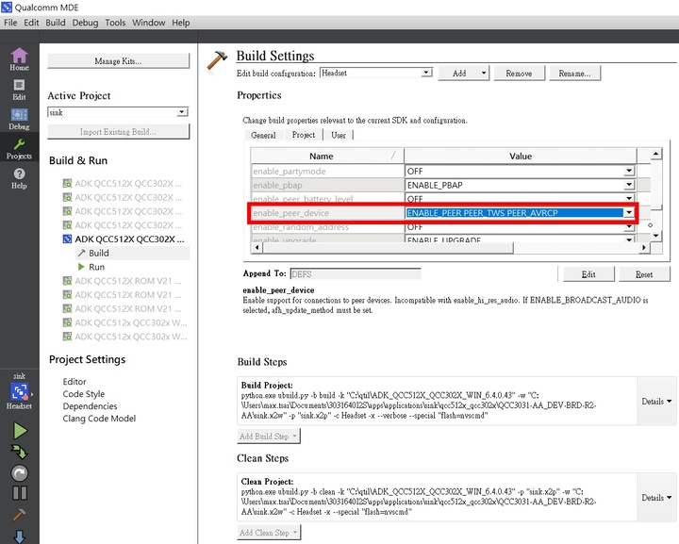Click the Rename configuration button
Image resolution: width=679 pixels, height=544 pixels.
pyautogui.click(x=574, y=74)
